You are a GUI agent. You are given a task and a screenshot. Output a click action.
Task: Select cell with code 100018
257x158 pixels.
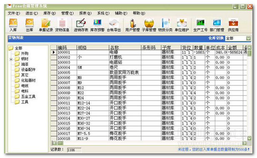point(67,139)
